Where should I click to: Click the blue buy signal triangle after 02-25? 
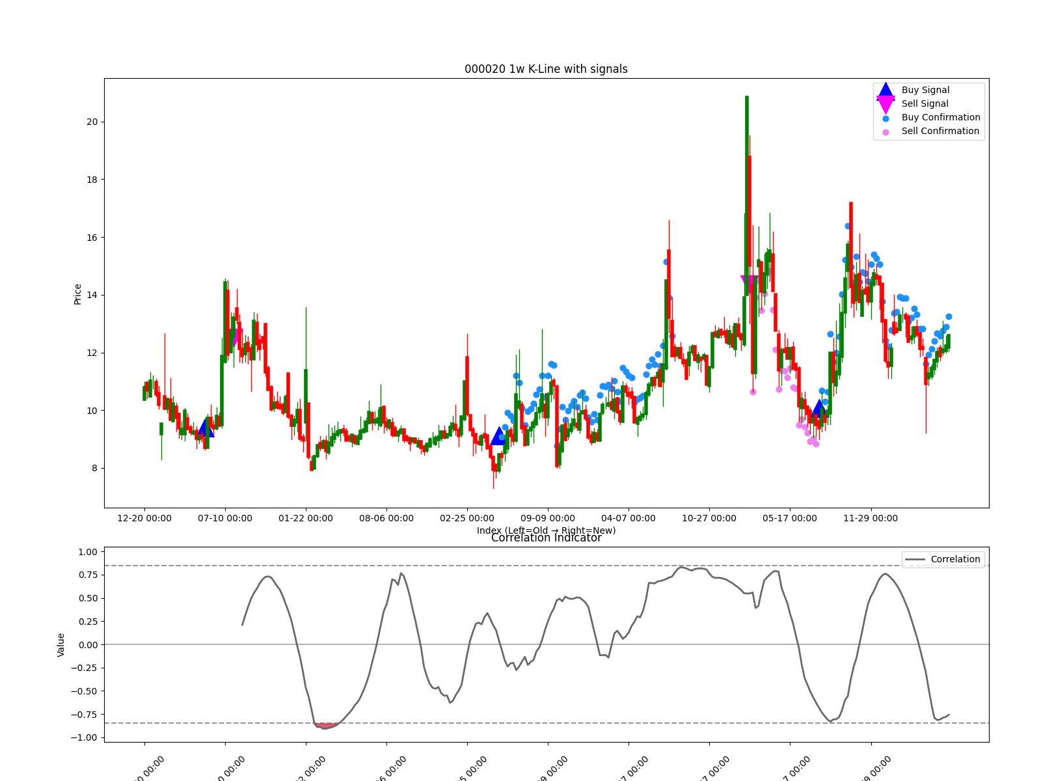click(x=498, y=437)
